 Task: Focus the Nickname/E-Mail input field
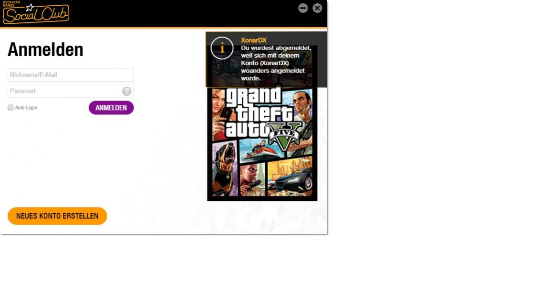tap(71, 75)
